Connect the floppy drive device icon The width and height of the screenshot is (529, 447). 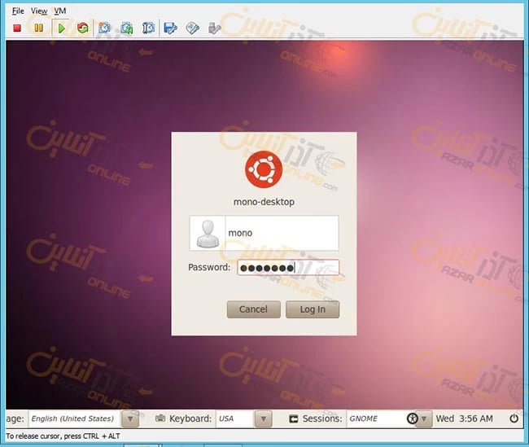(x=170, y=28)
